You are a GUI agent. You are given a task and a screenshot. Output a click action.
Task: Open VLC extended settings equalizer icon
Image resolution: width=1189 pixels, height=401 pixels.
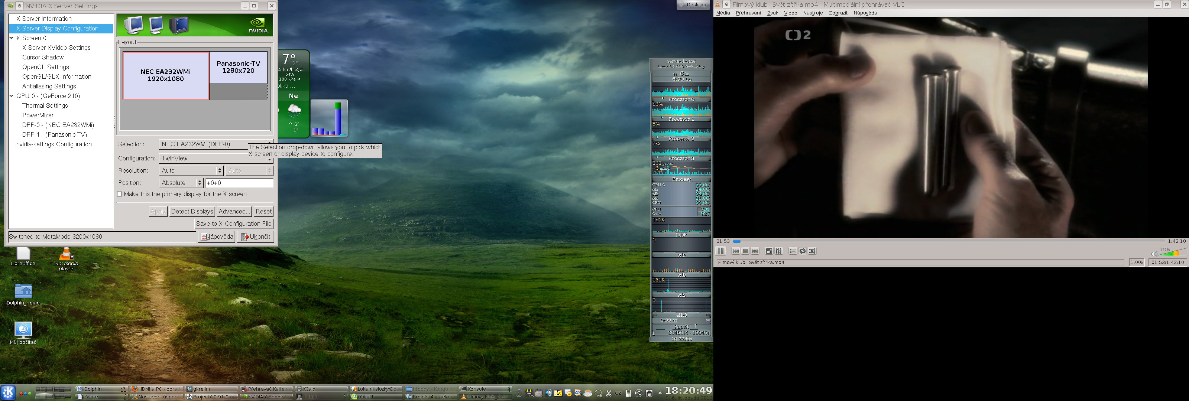pos(779,251)
